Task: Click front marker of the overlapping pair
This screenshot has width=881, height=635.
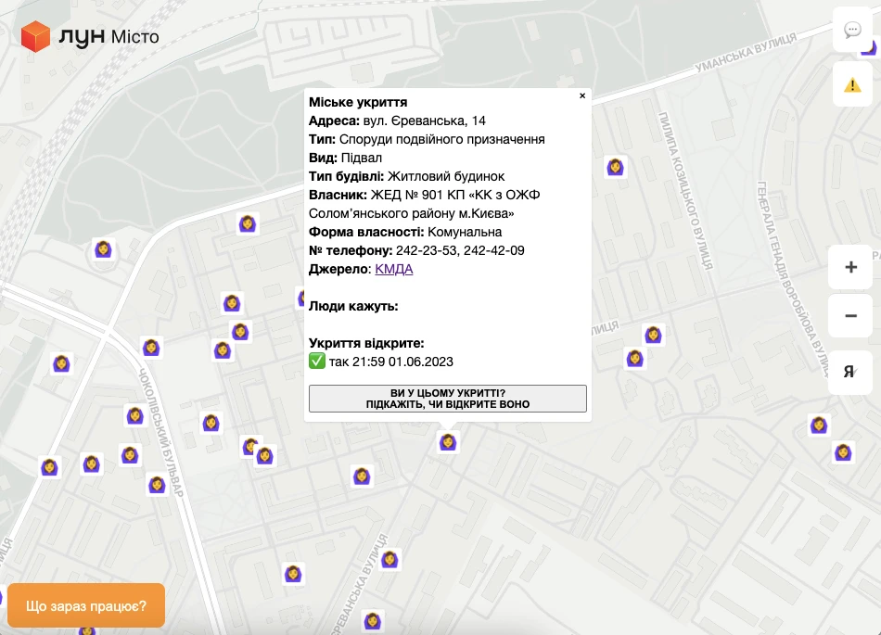Action: pyautogui.click(x=265, y=456)
